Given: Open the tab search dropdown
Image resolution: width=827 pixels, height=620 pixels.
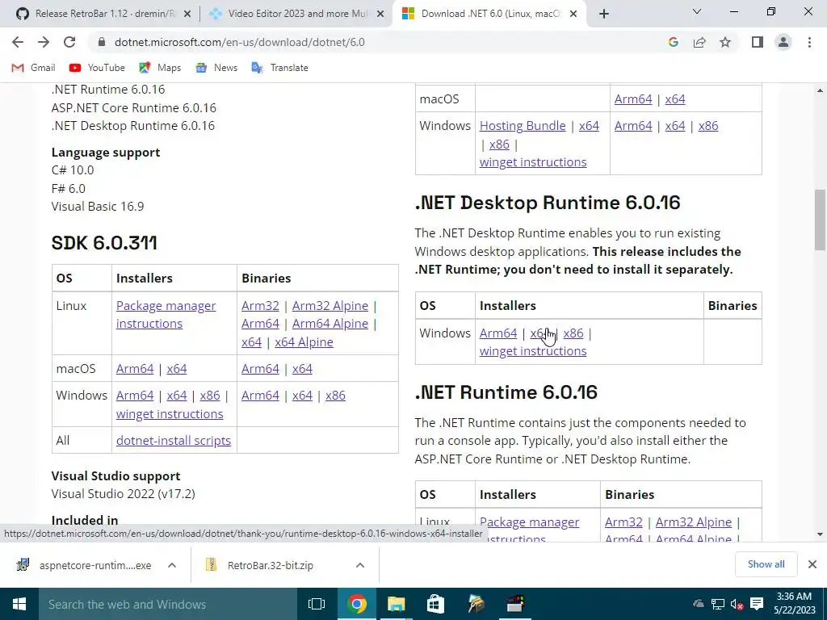Looking at the screenshot, I should (x=697, y=11).
